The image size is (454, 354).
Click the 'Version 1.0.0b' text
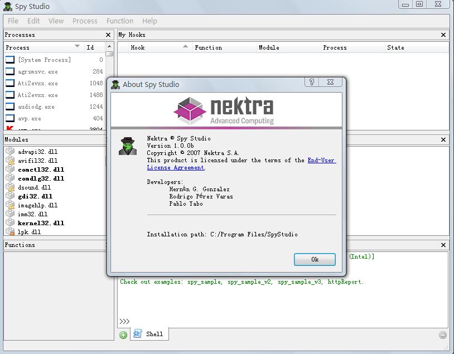(x=170, y=146)
